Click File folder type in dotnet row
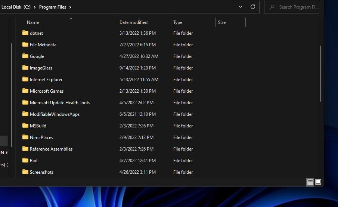Screen dimensions: 338x207 click(183, 33)
